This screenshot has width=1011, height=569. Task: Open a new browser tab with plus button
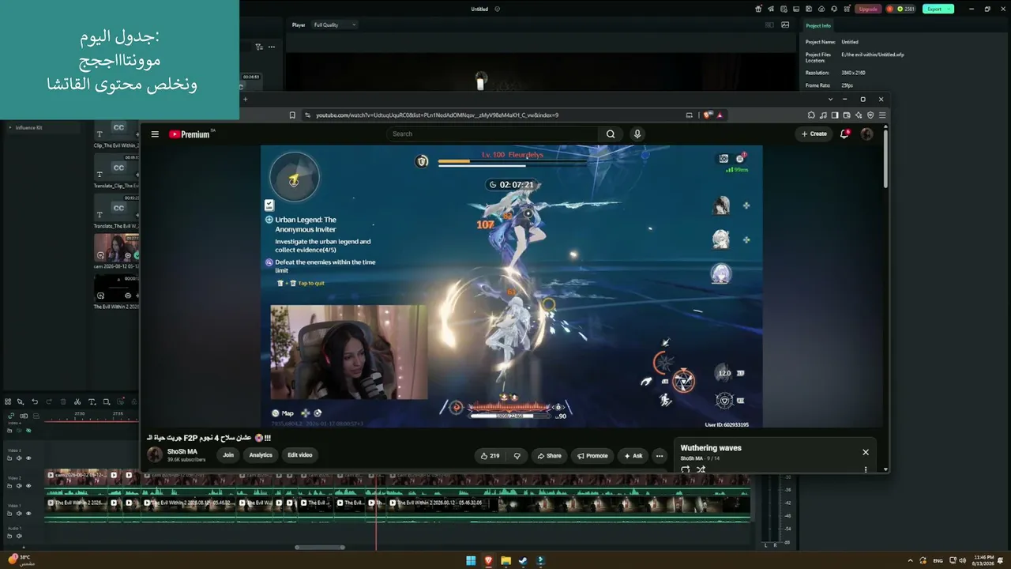click(x=245, y=99)
